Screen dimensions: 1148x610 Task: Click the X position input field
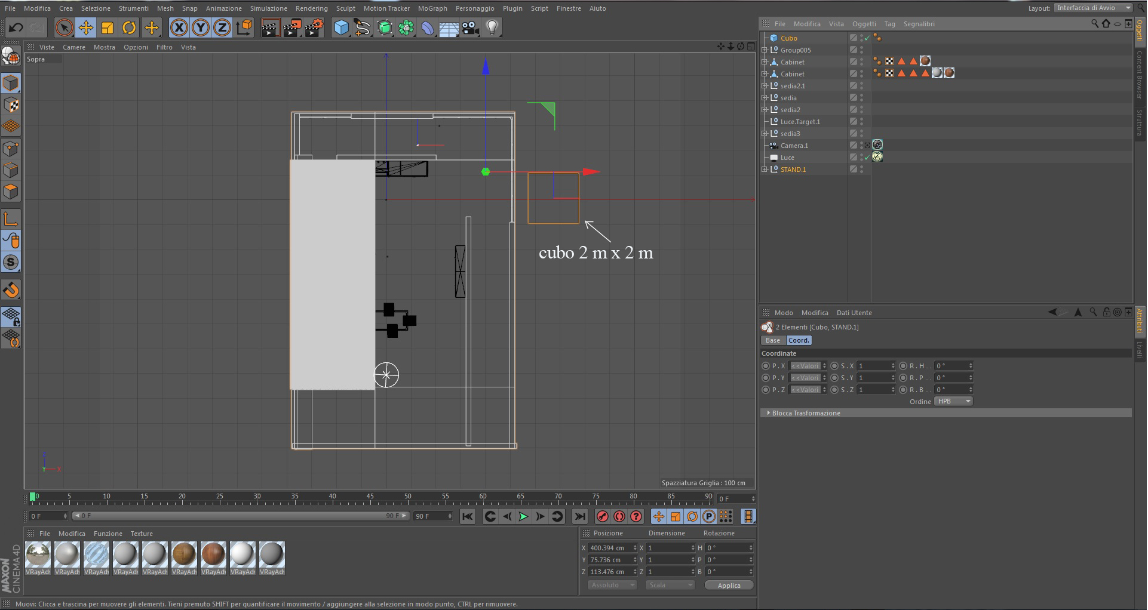[610, 548]
